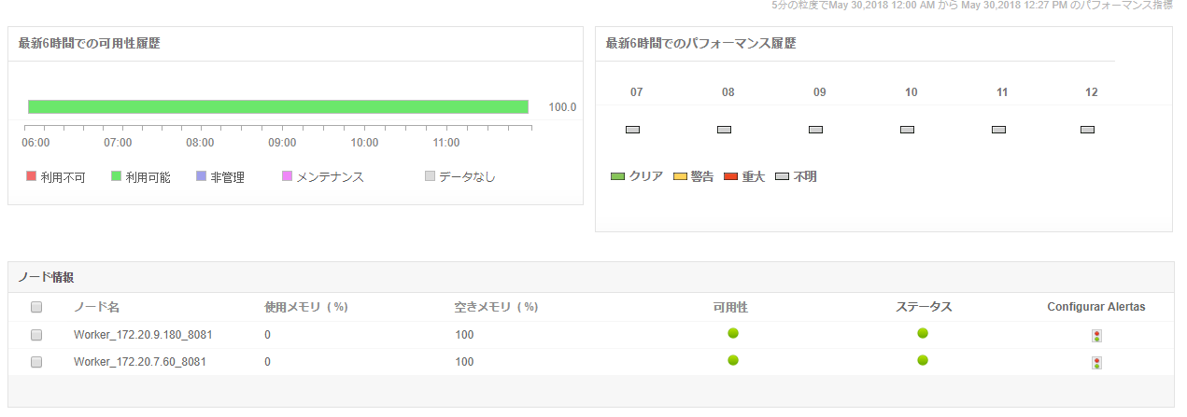Screen dimensions: 1187x417
Task: Open alert configuration for Worker_172.20.7.60_8081
Action: pyautogui.click(x=1096, y=363)
